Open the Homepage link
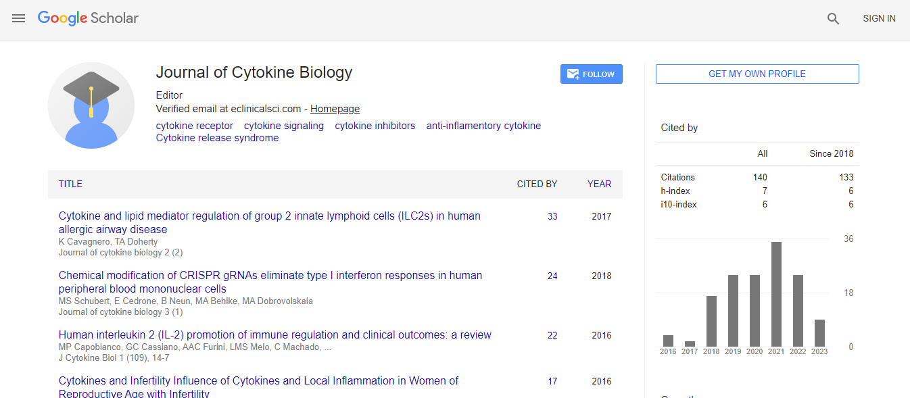The image size is (910, 398). coord(335,109)
